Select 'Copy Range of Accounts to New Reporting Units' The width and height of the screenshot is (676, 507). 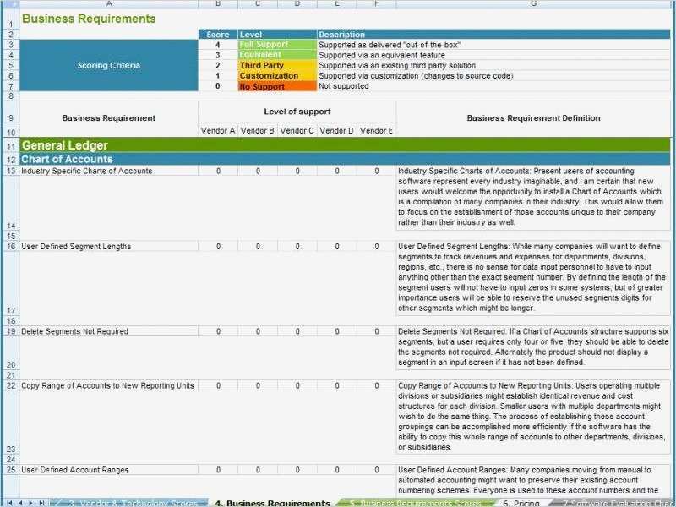(x=109, y=386)
